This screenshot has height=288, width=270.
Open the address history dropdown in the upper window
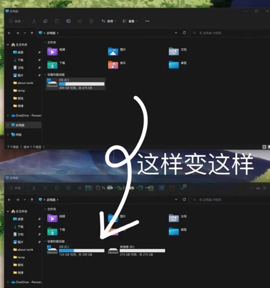pyautogui.click(x=176, y=33)
